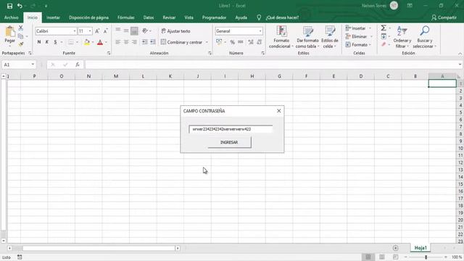Open Formato condicional menu
This screenshot has height=261, width=464.
(x=281, y=37)
